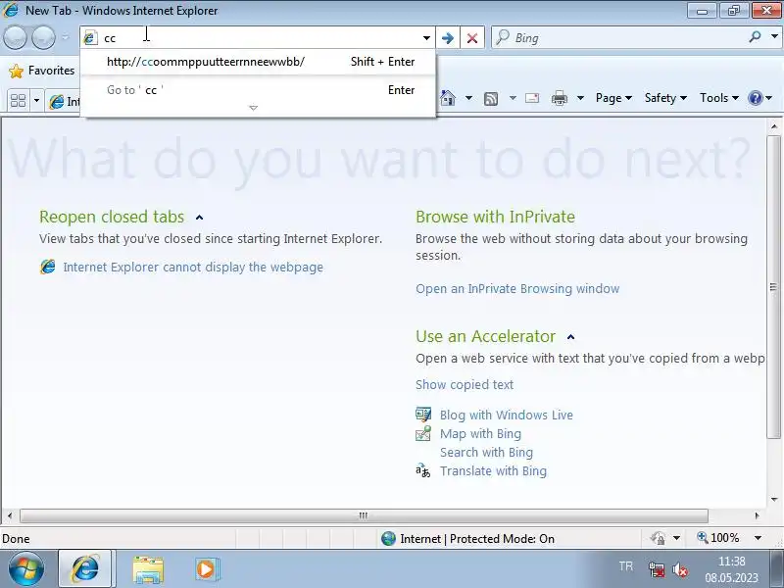The image size is (784, 588).
Task: Click the Search with Bing link
Action: pos(486,452)
